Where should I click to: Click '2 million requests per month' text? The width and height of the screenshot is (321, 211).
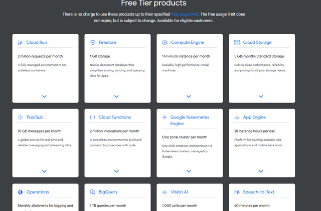click(x=40, y=56)
